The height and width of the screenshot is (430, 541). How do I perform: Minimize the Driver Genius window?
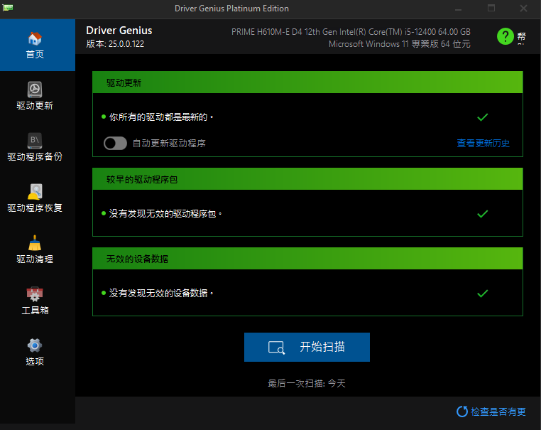coord(458,9)
